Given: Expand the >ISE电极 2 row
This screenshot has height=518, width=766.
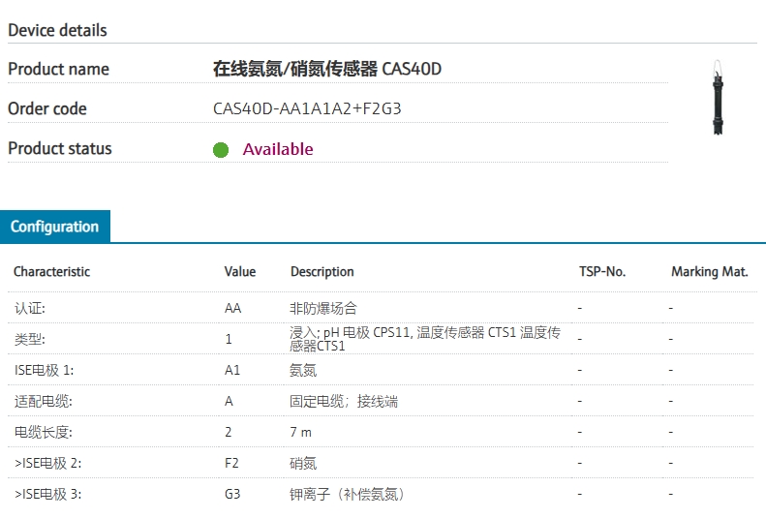Looking at the screenshot, I should [47, 463].
